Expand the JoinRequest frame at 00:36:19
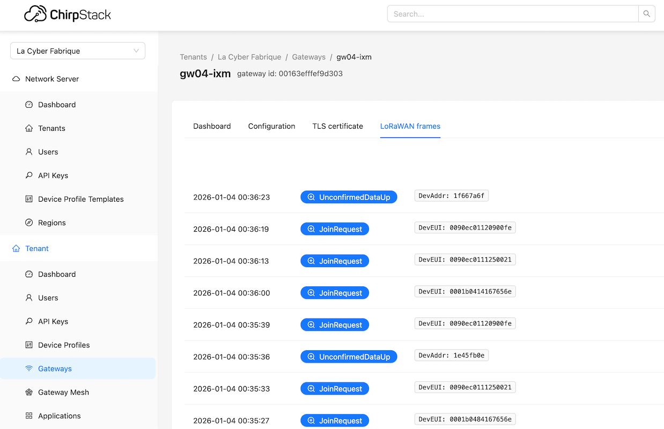The width and height of the screenshot is (664, 429). [335, 229]
